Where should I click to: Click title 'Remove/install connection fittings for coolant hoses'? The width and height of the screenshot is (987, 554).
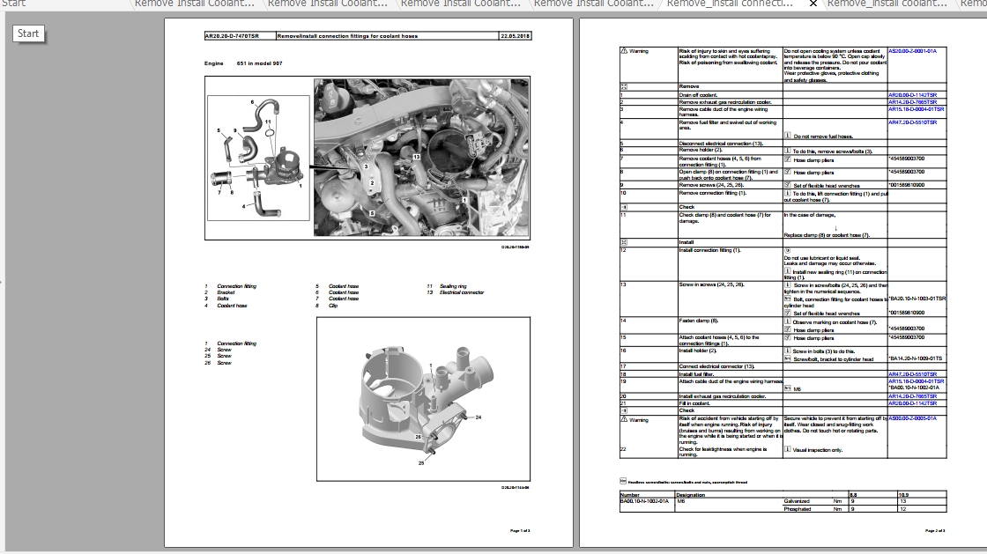347,36
